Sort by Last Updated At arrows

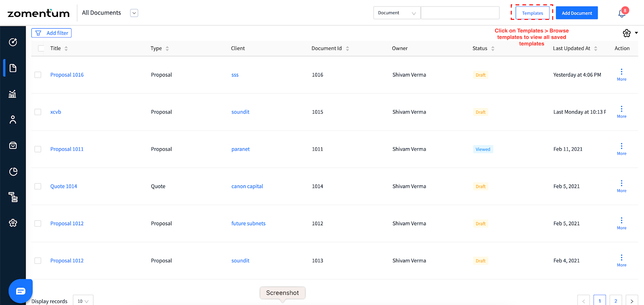596,48
